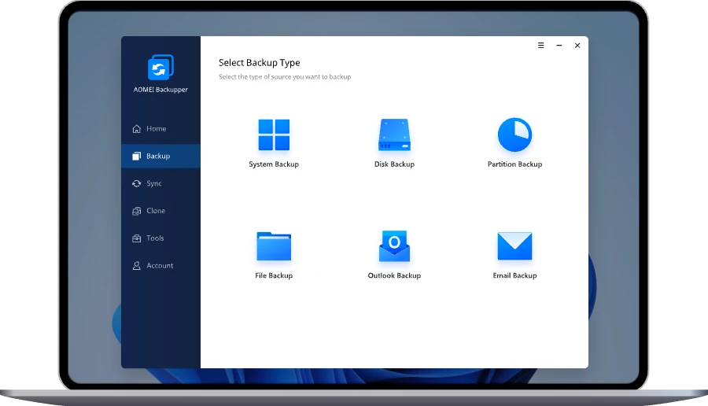Open the hamburger menu in title bar
The height and width of the screenshot is (406, 708).
pyautogui.click(x=540, y=46)
